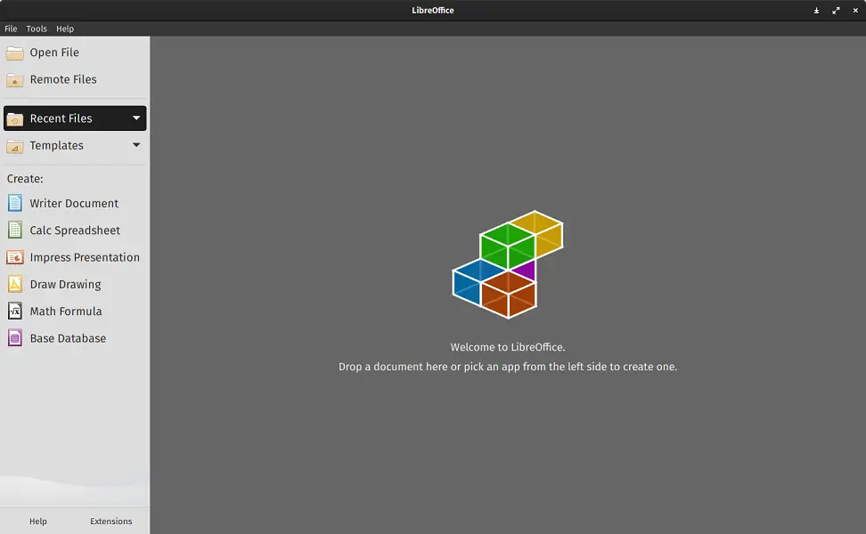Viewport: 866px width, 534px height.
Task: Click the Draw Drawing icon
Action: (15, 284)
